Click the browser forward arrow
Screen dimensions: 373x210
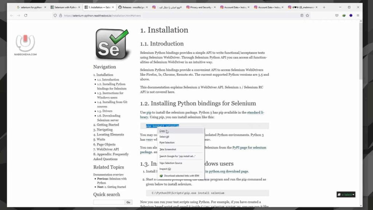[19, 15]
